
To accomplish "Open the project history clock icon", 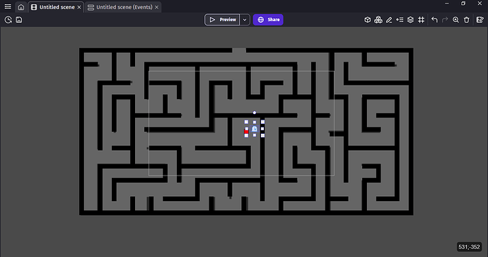I will (x=8, y=20).
